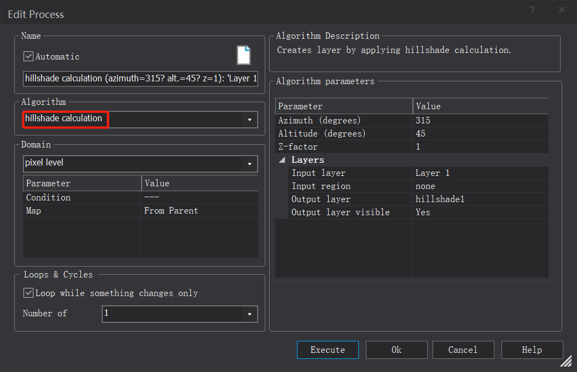577x372 pixels.
Task: Edit the Azimuth value 315
Action: pyautogui.click(x=480, y=121)
